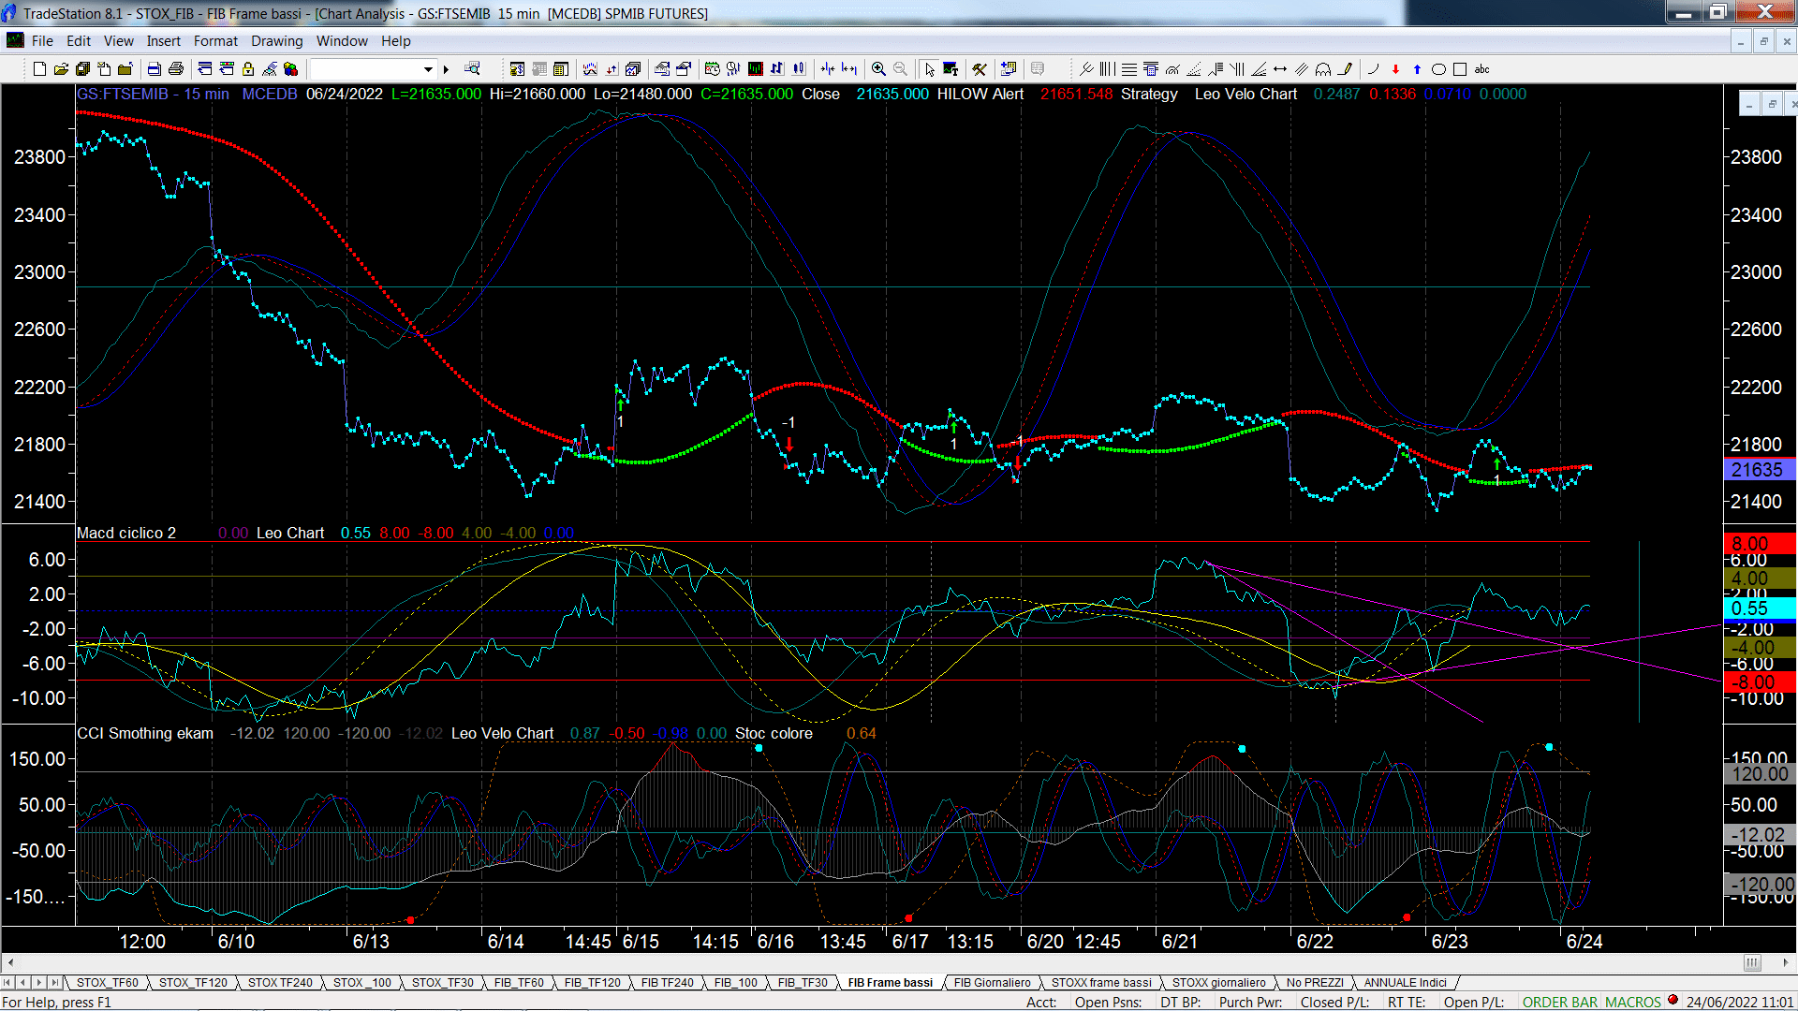The height and width of the screenshot is (1011, 1798).
Task: Switch to STOXX giornaliero tab
Action: point(1219,983)
